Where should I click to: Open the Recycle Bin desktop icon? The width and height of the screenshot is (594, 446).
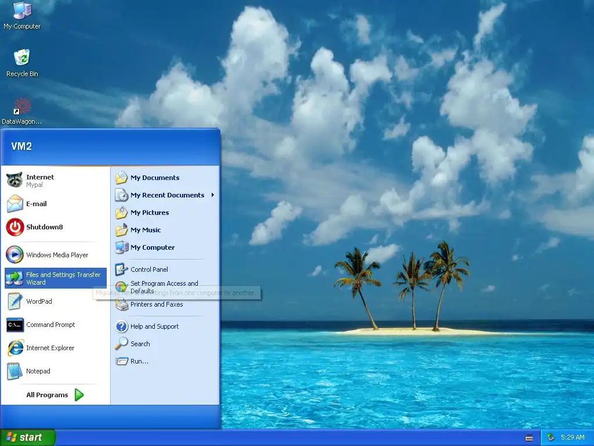pos(22,63)
